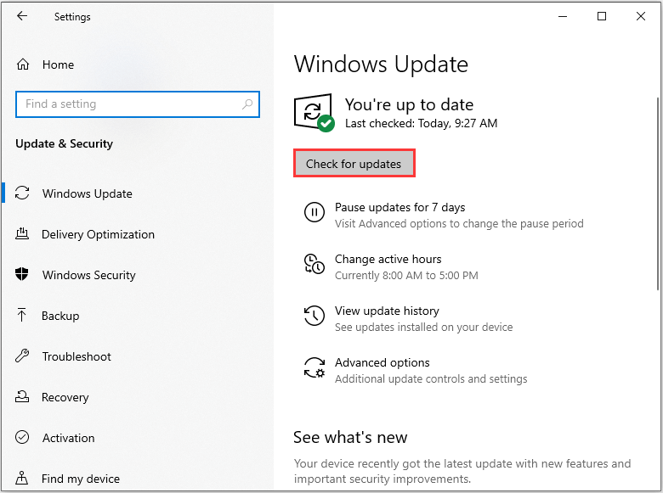This screenshot has height=493, width=663.
Task: Open the Activation section
Action: [x=69, y=438]
